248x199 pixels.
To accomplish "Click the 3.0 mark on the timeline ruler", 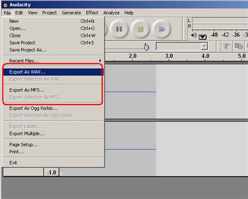I will click(x=169, y=56).
